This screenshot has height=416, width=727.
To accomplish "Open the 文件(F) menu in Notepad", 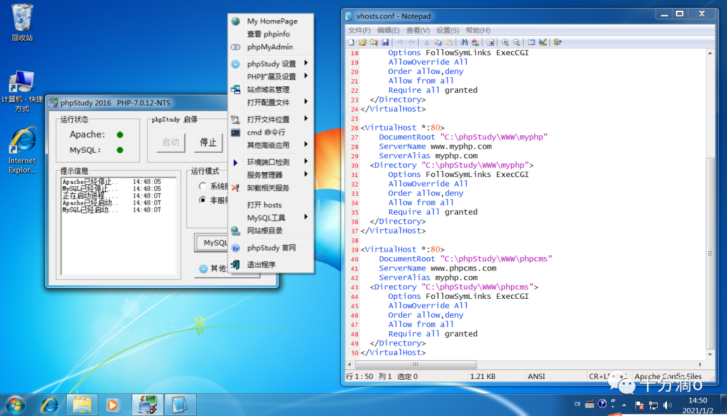I will 359,30.
